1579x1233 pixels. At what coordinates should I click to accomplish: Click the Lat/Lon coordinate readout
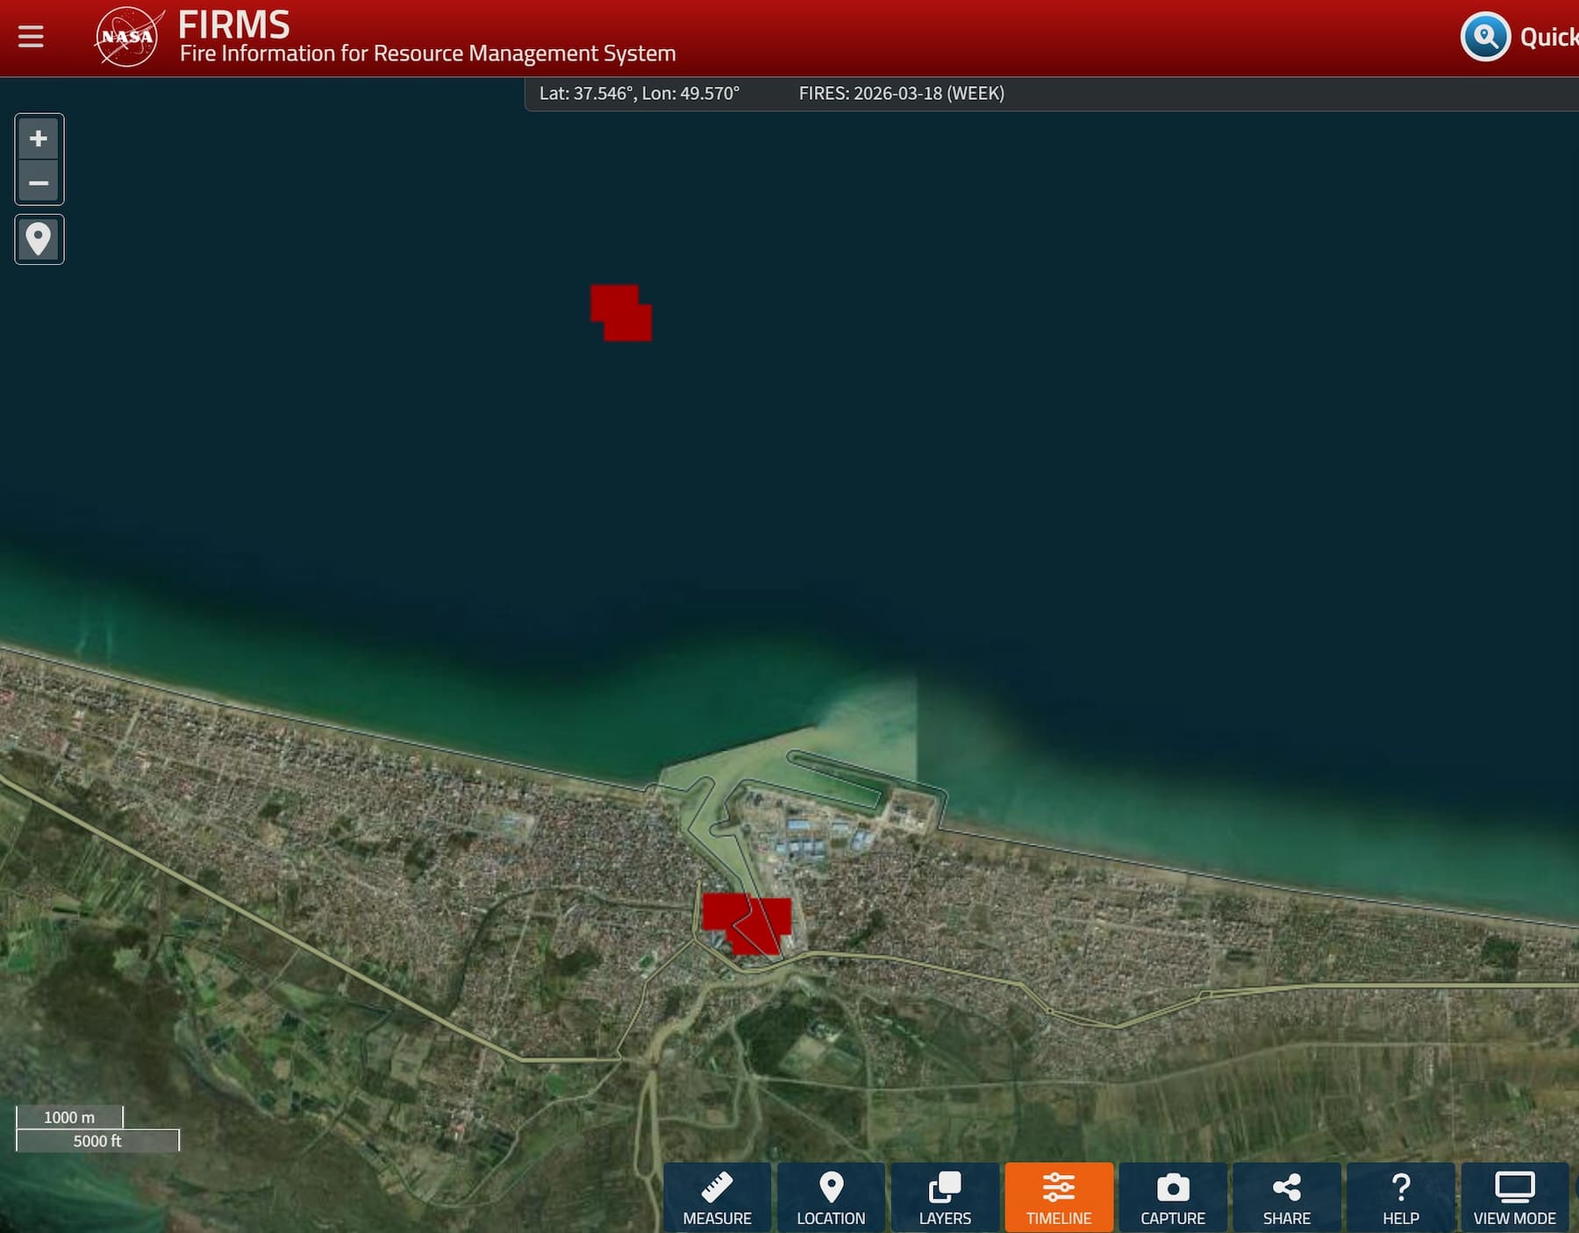[x=639, y=94]
